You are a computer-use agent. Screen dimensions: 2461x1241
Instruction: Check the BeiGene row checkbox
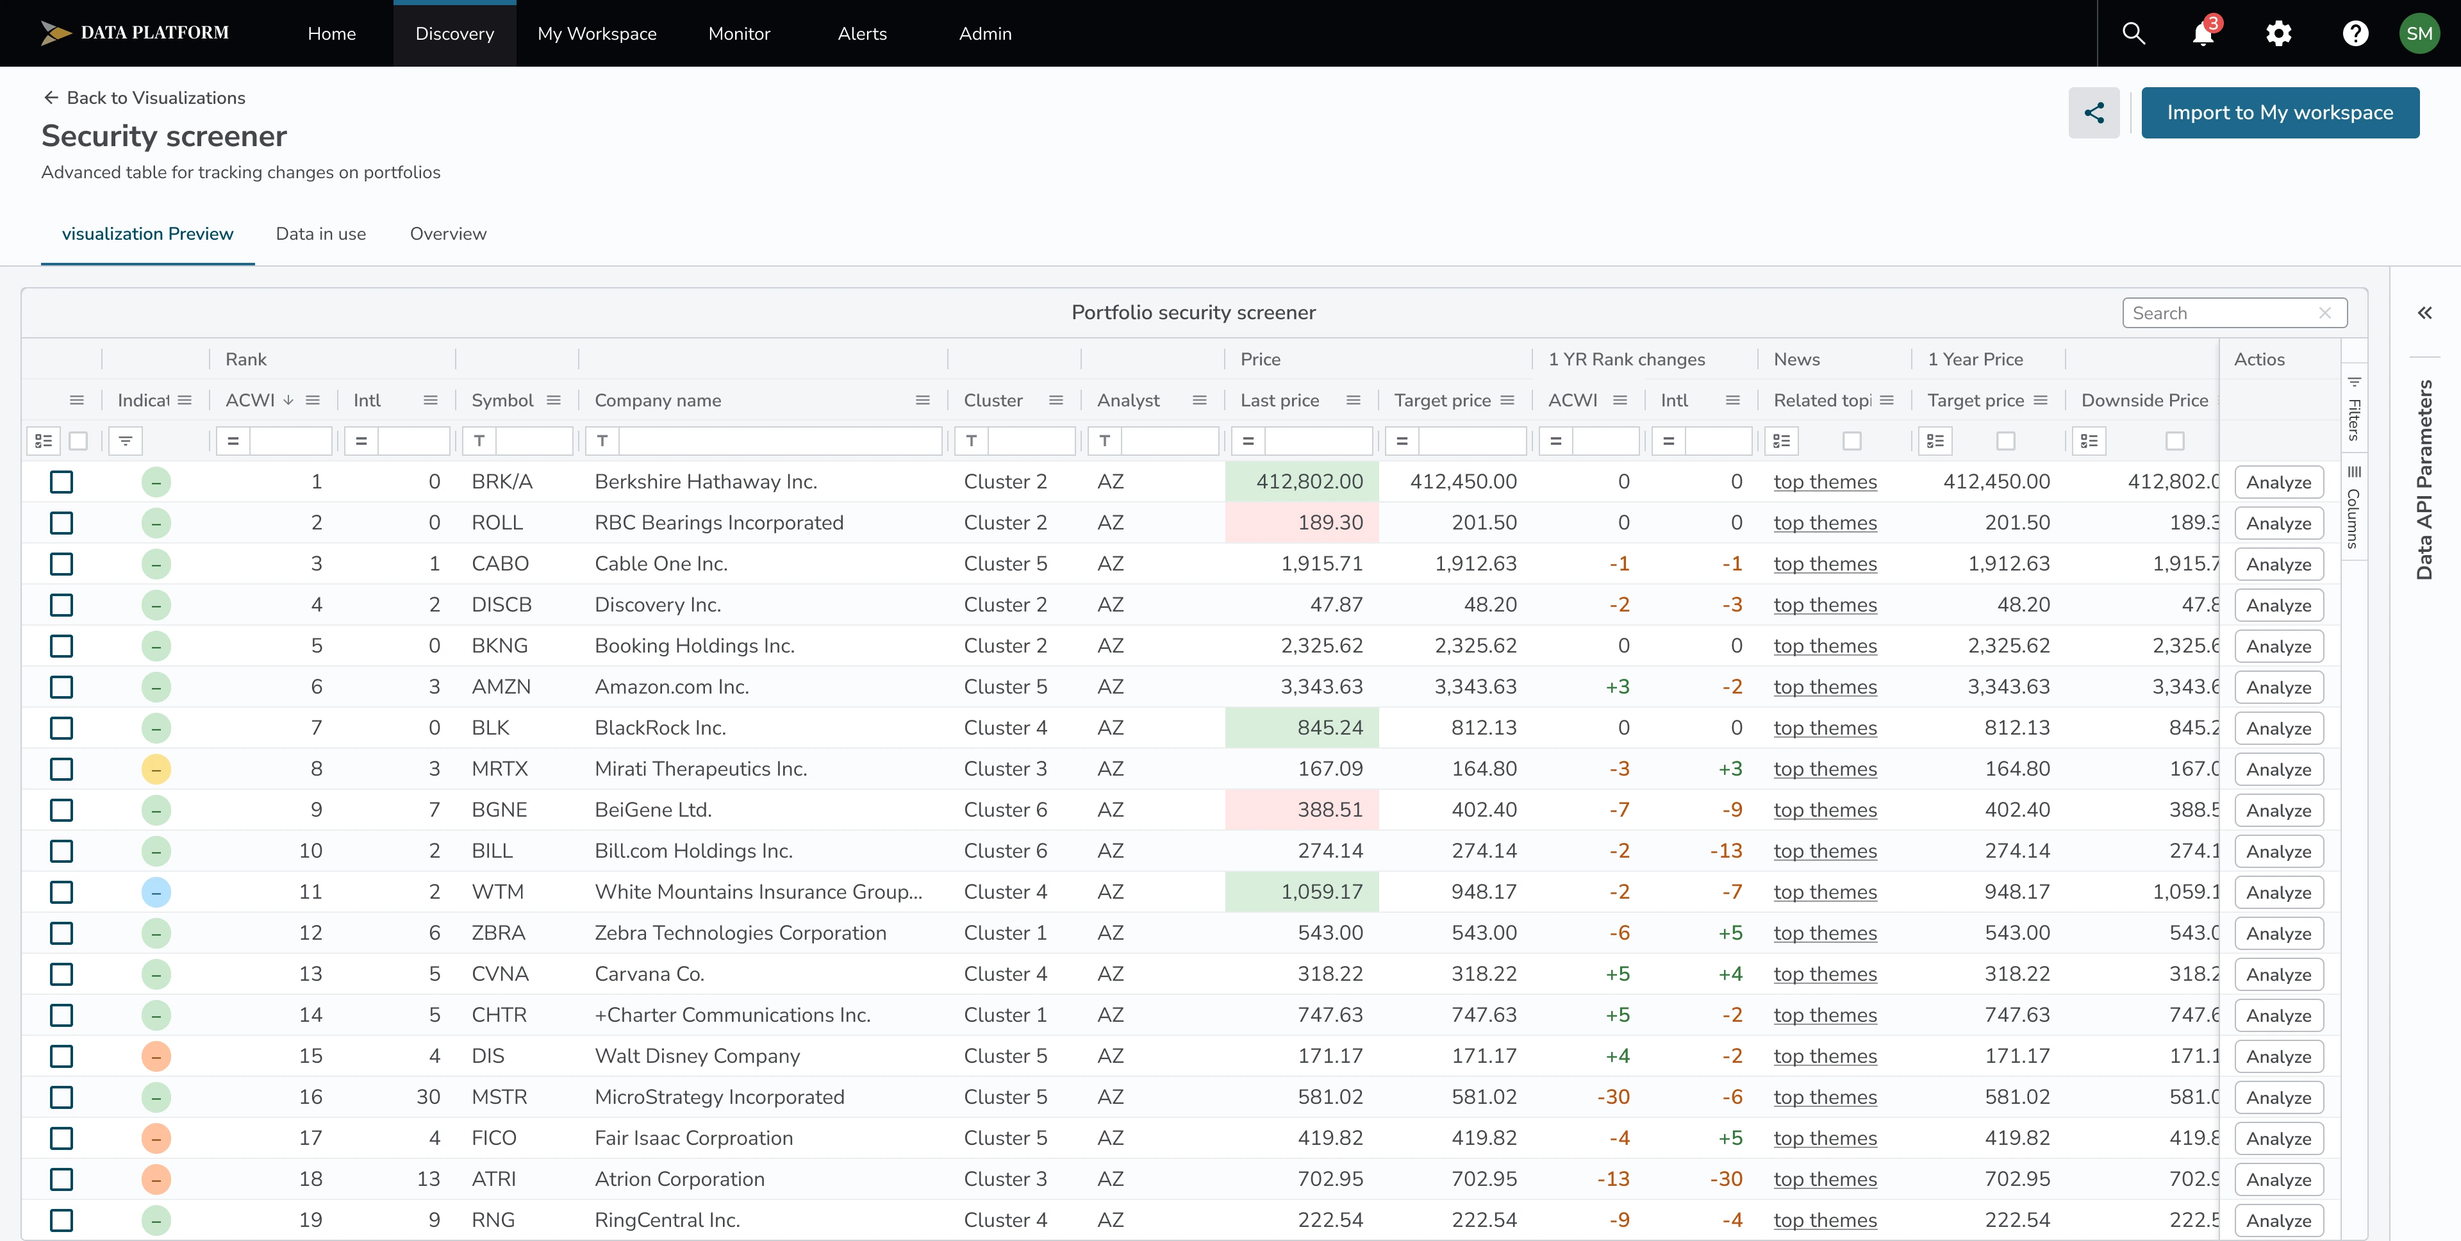(x=61, y=810)
